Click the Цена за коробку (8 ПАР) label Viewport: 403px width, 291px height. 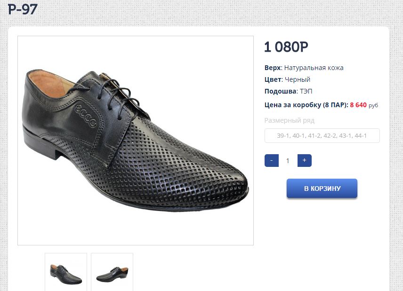point(306,105)
